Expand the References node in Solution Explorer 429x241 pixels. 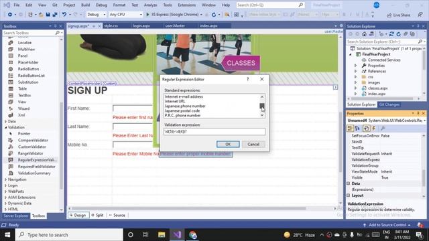coord(356,72)
